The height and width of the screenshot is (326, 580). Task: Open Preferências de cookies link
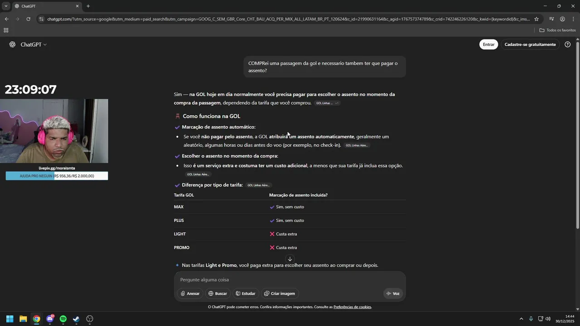pyautogui.click(x=352, y=307)
